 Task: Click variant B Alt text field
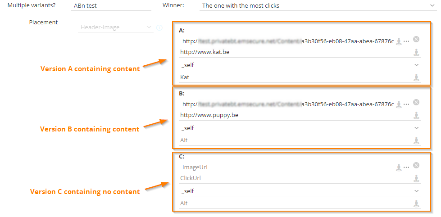click(x=293, y=140)
